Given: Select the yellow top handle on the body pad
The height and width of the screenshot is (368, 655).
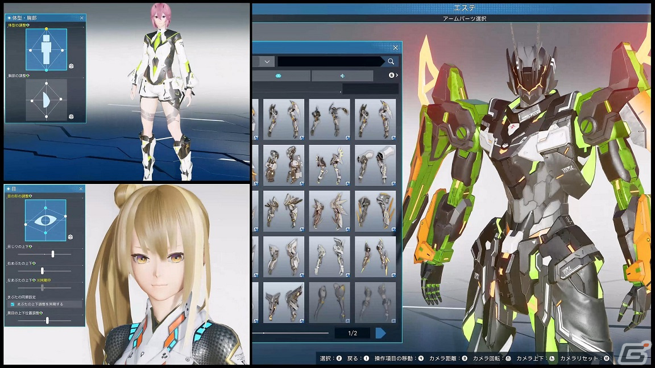Looking at the screenshot, I should [47, 29].
